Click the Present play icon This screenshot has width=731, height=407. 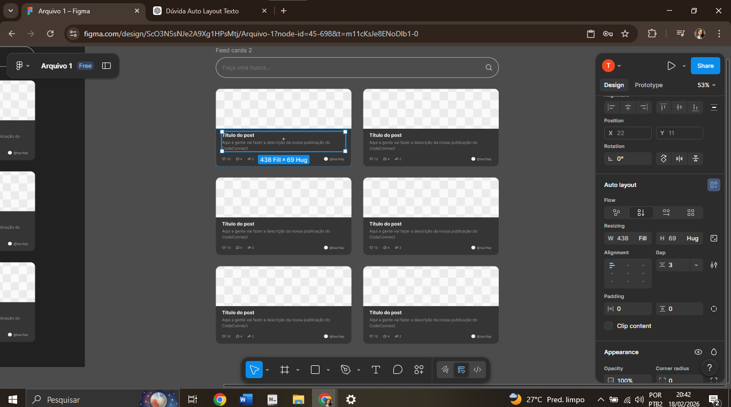671,66
